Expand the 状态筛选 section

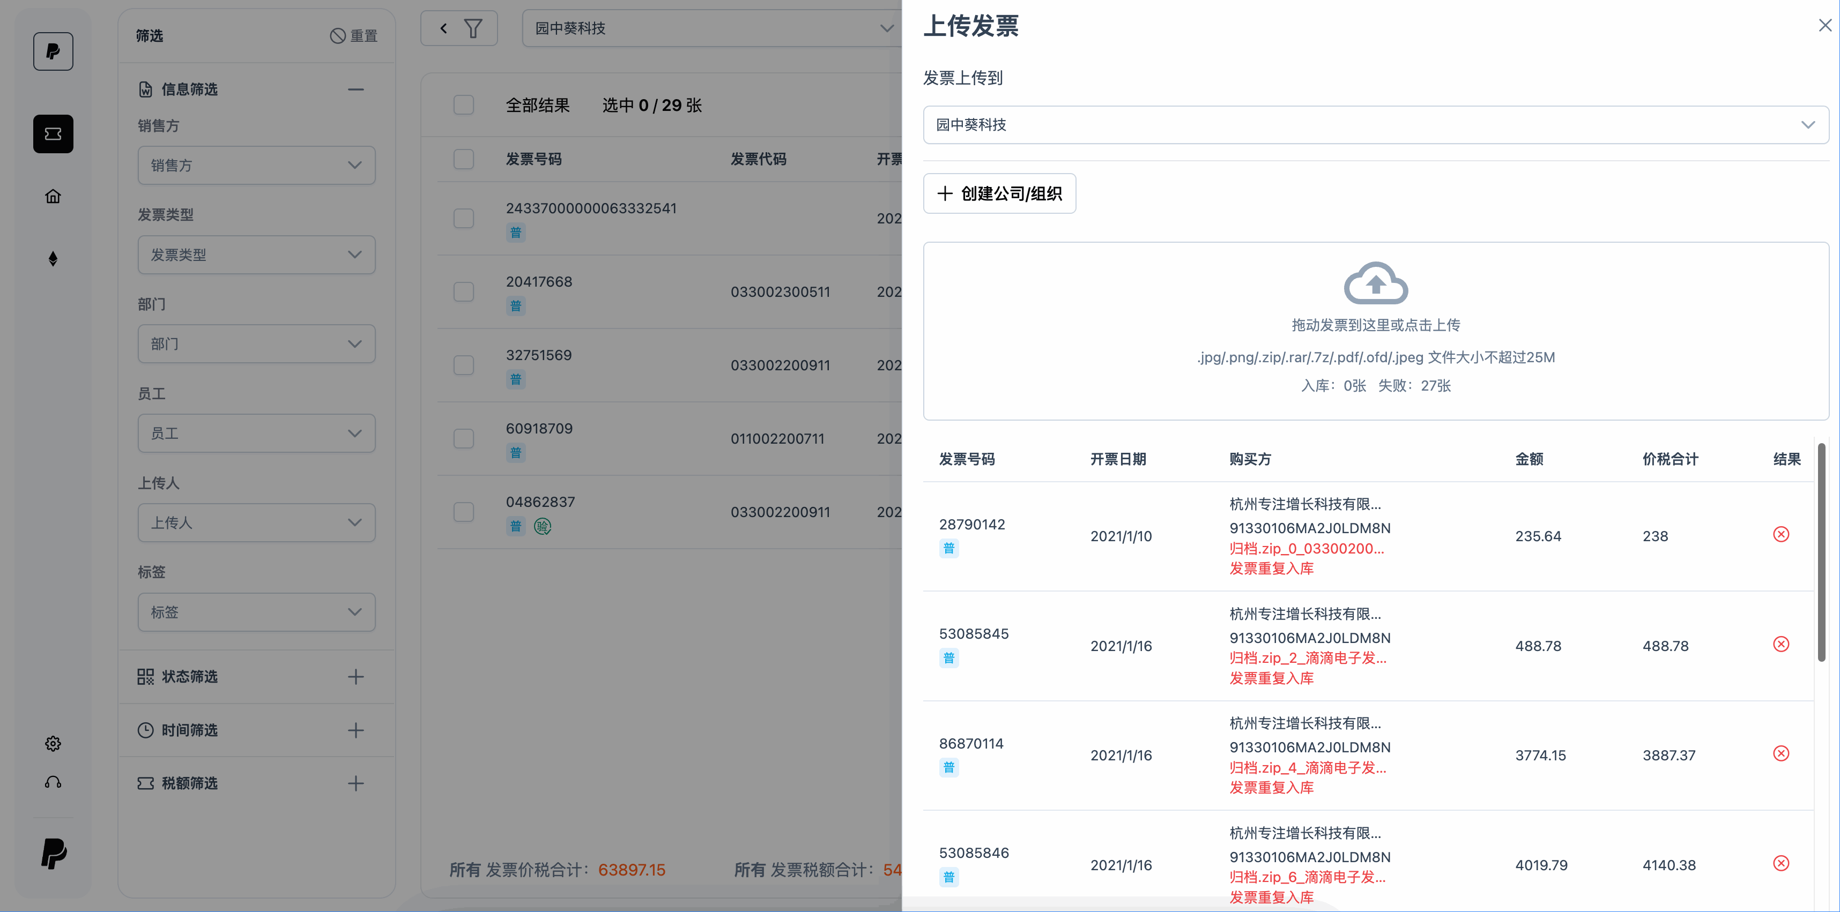(355, 676)
